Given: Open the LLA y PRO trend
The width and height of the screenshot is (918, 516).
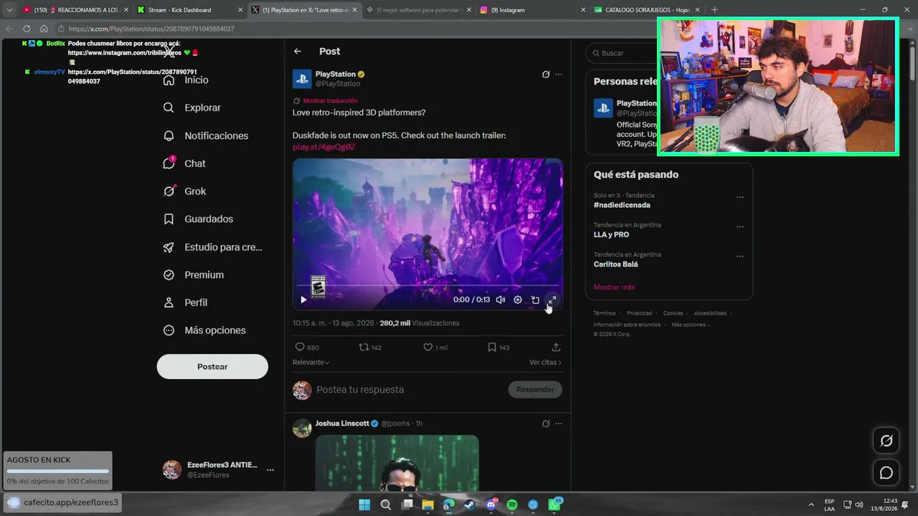Looking at the screenshot, I should coord(611,234).
